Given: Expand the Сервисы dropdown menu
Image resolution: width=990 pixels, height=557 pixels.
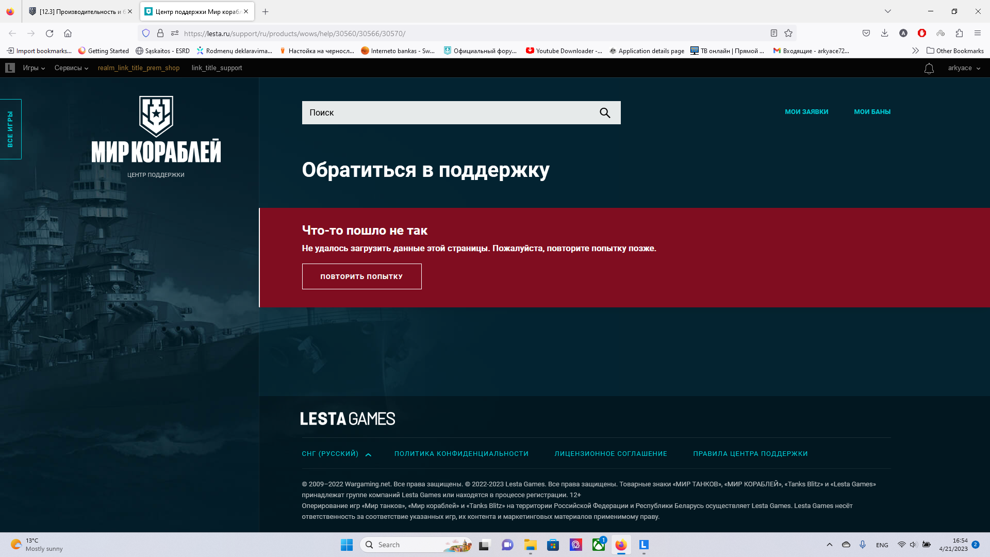Looking at the screenshot, I should click(x=71, y=68).
